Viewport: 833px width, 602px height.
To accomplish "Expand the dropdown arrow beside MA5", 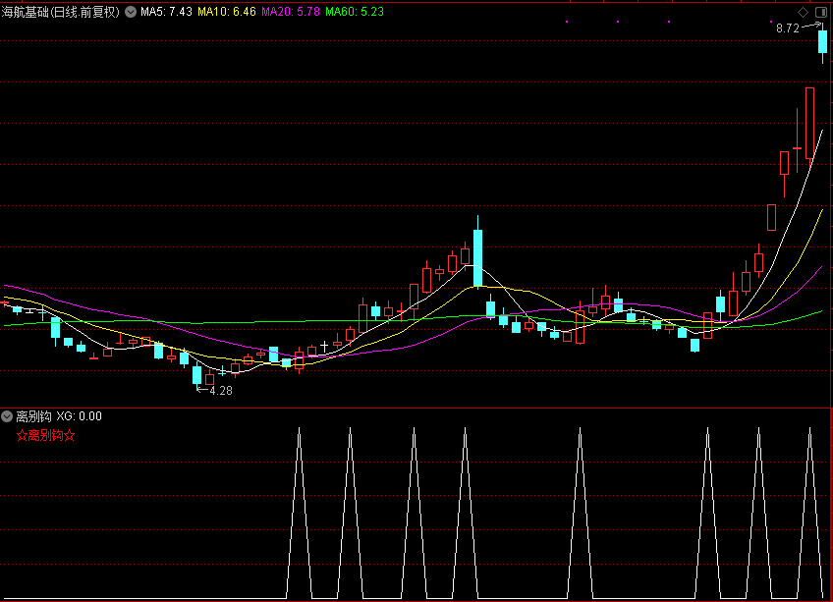I will pyautogui.click(x=131, y=12).
